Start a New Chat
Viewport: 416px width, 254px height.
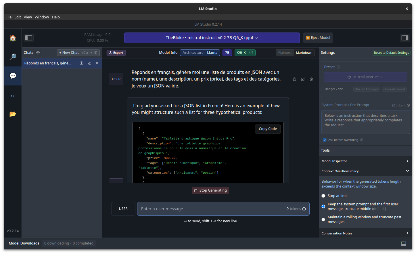[x=78, y=53]
